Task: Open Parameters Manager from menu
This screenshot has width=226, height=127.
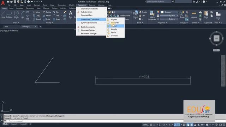Action: 91,34
